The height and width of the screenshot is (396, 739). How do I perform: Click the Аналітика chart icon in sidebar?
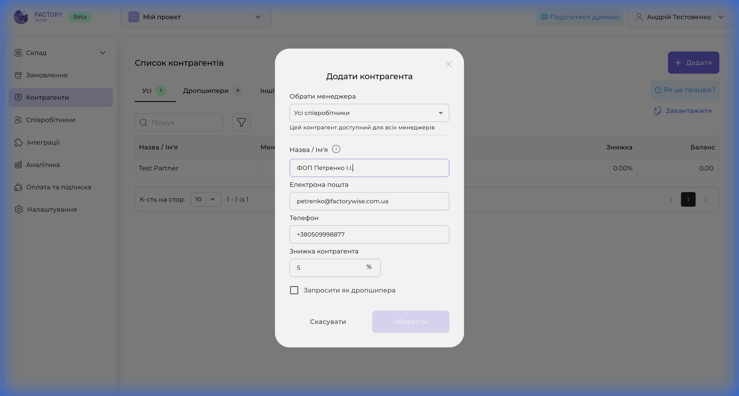(18, 165)
